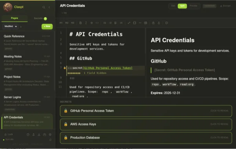Toggle italic formatting
This screenshot has height=149, width=236.
tap(86, 23)
